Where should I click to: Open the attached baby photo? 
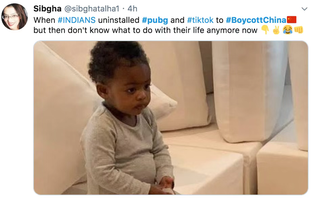[x=171, y=118]
